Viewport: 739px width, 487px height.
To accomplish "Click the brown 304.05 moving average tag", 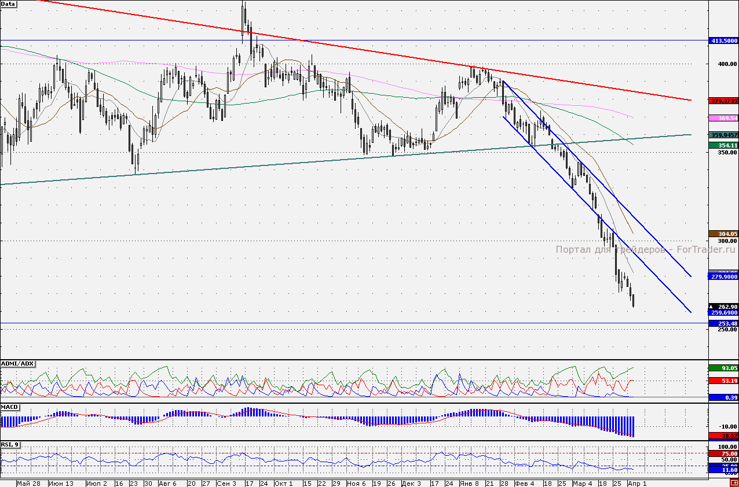I will pos(723,234).
